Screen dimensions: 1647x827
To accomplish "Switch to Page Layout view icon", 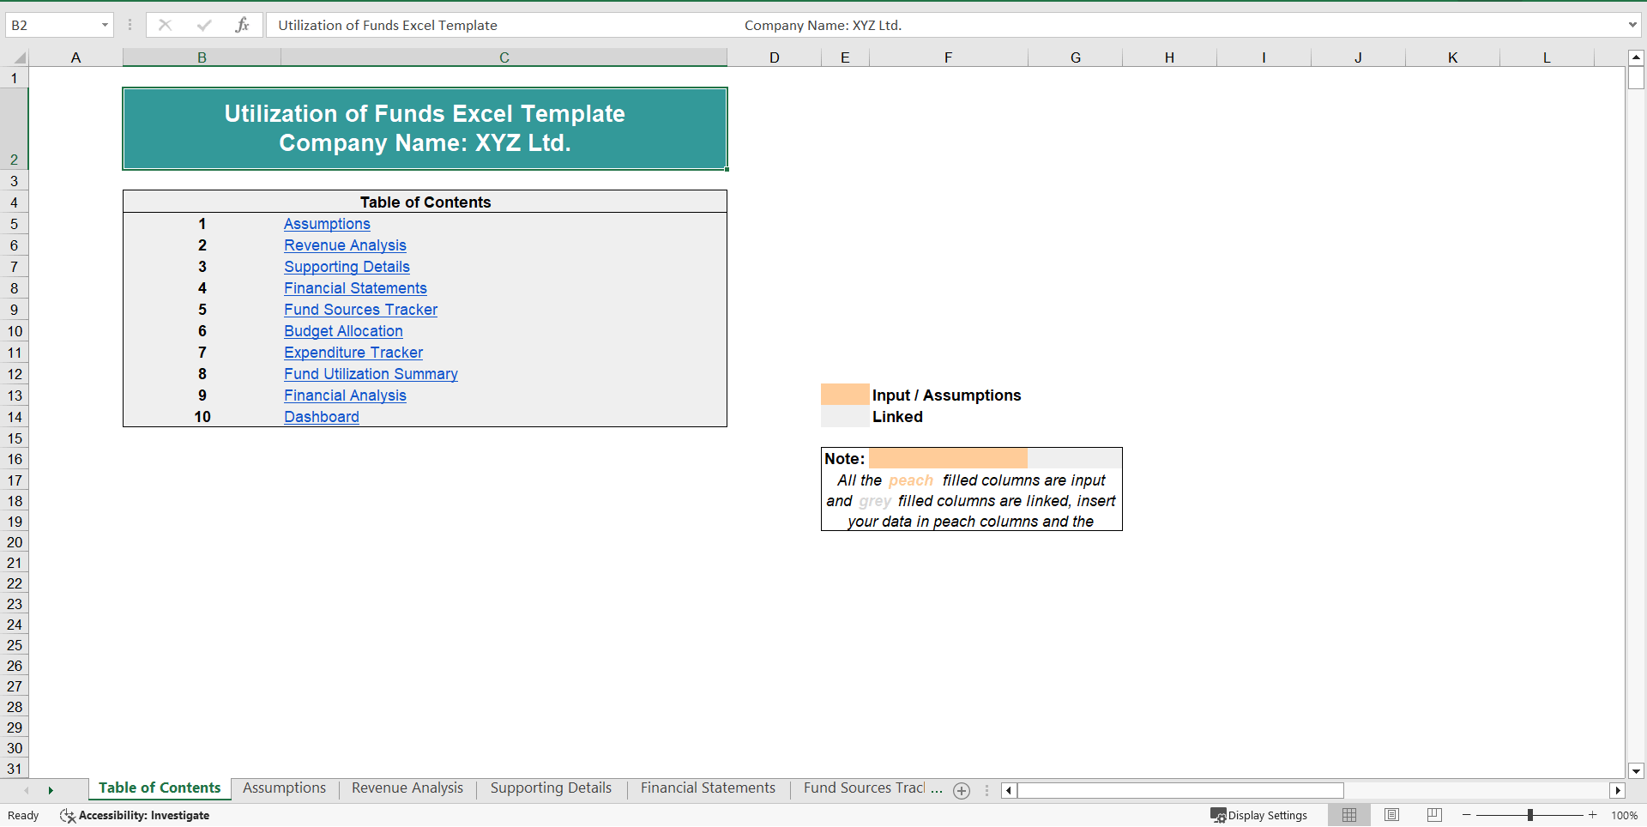I will 1391,815.
